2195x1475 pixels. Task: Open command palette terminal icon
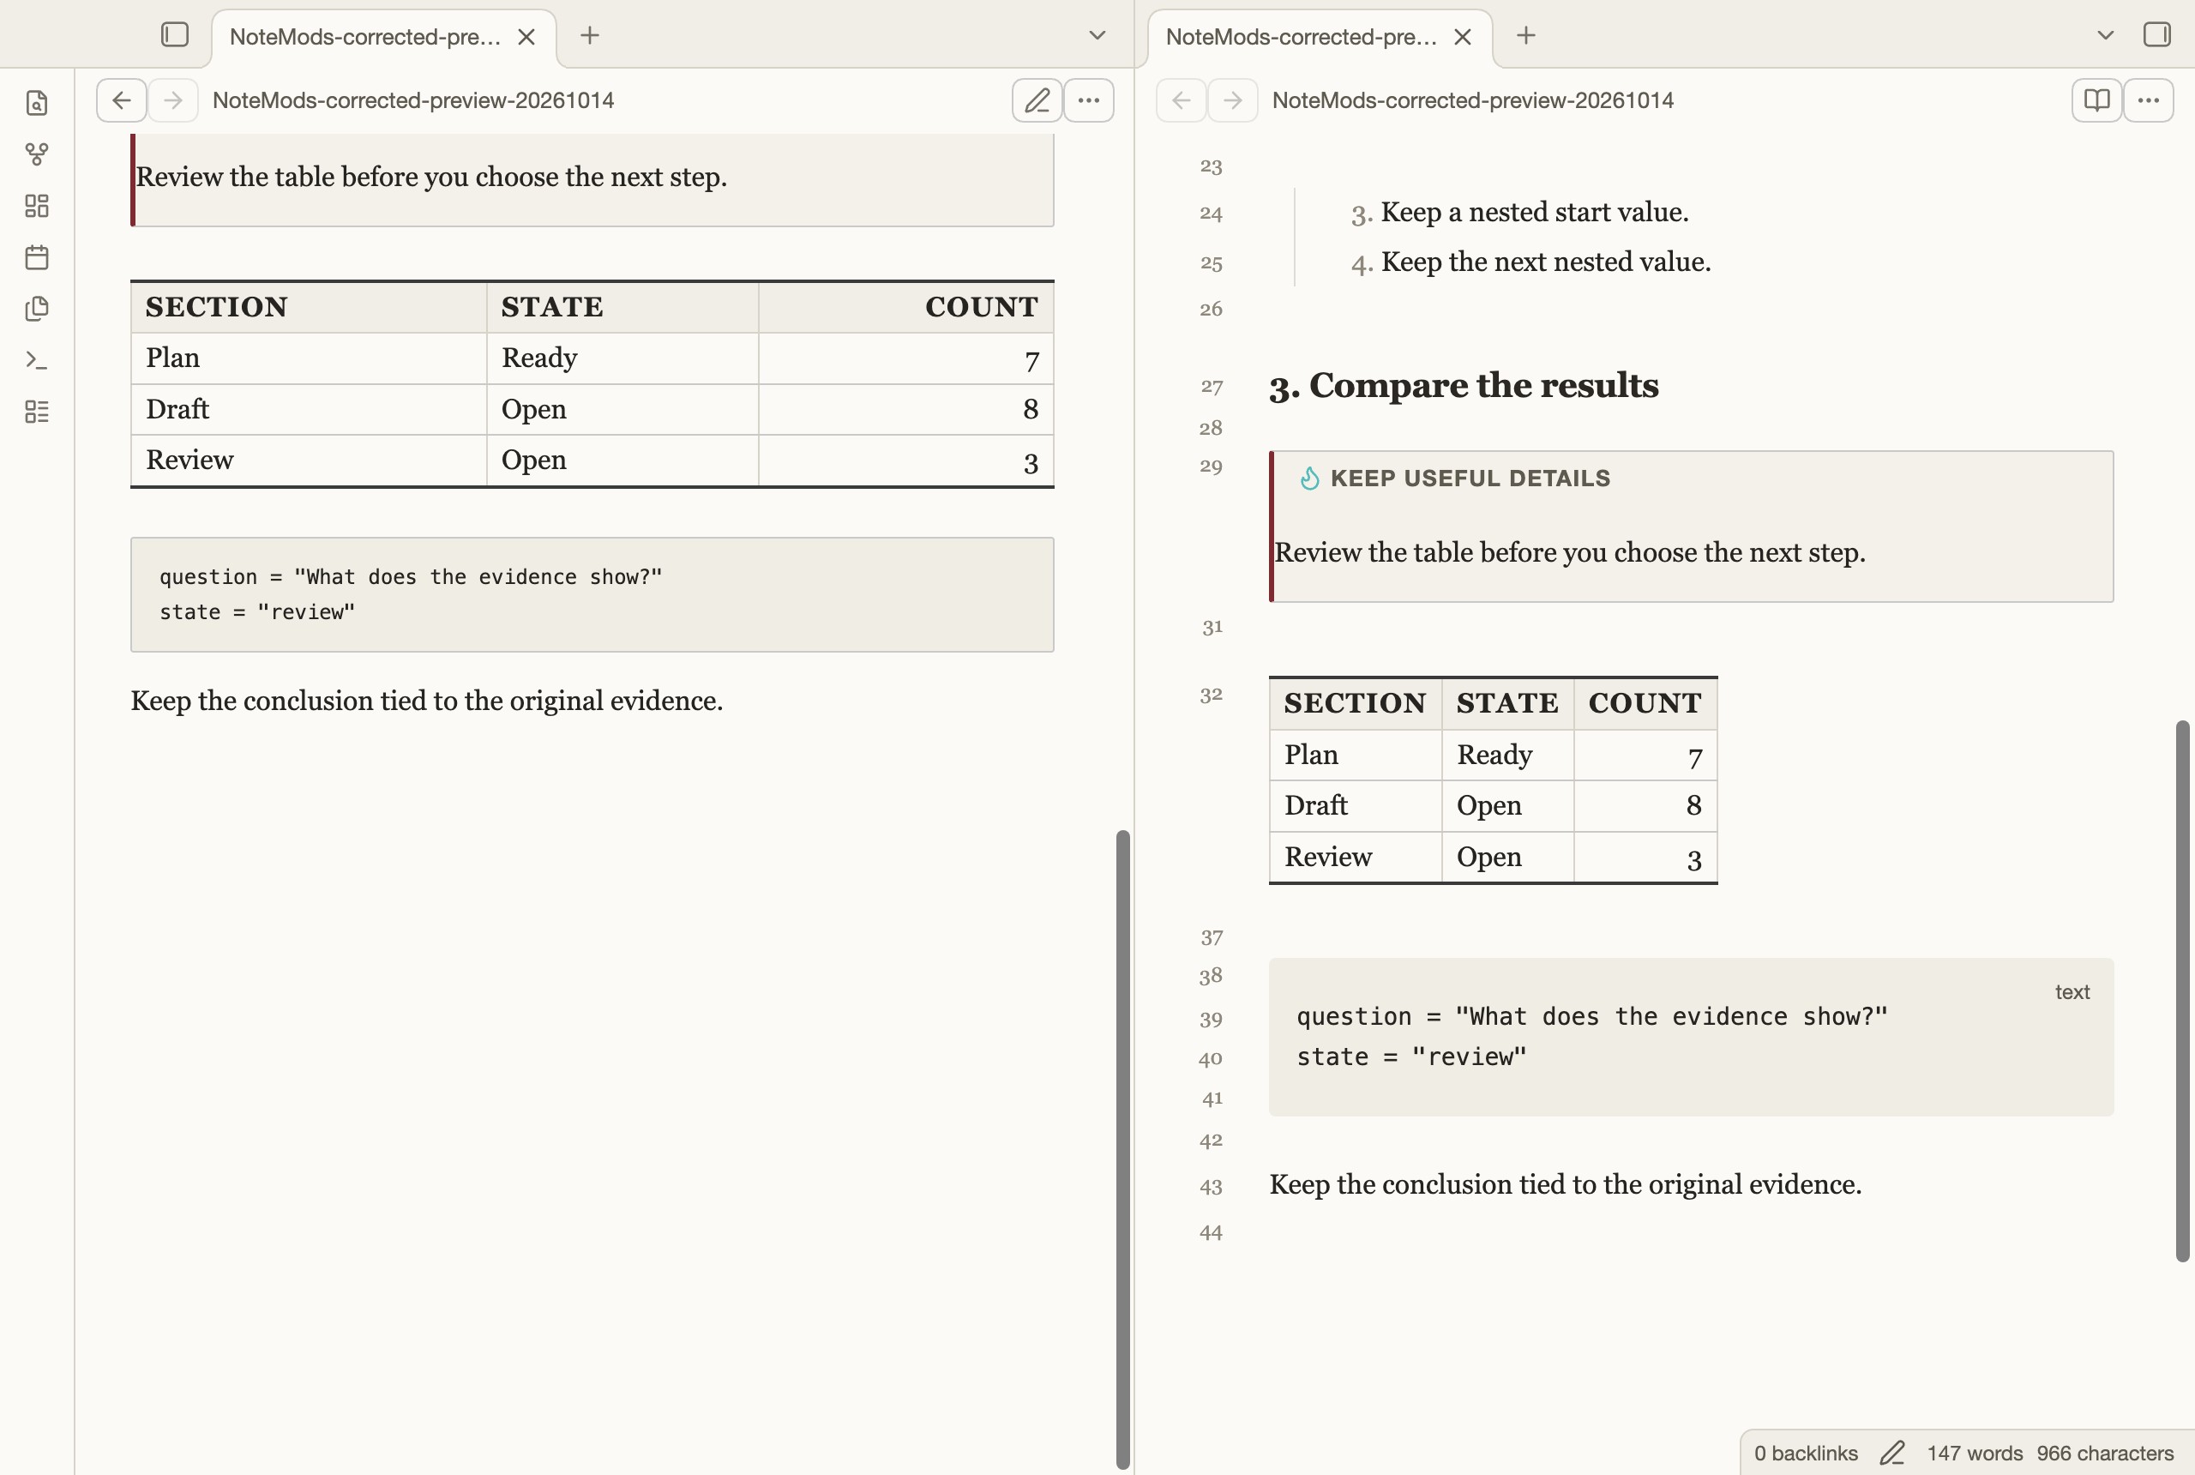pyautogui.click(x=37, y=360)
